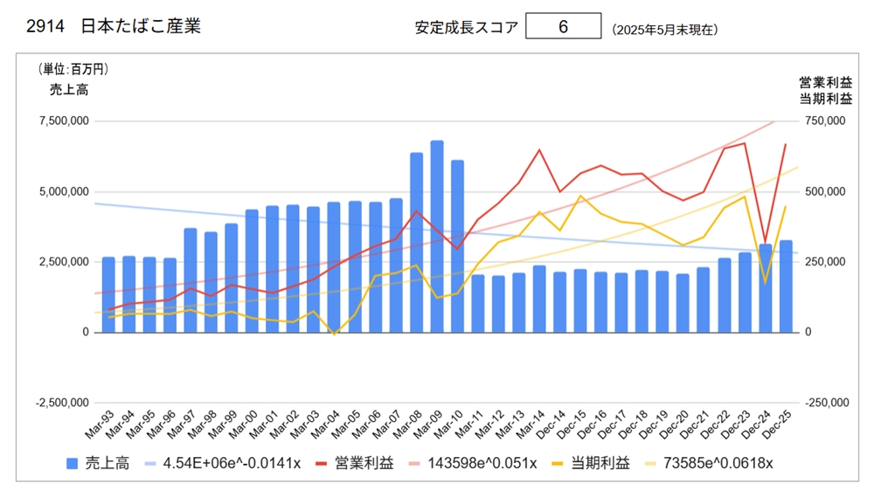
Task: Click the Dec-25 x-axis label
Action: point(776,425)
